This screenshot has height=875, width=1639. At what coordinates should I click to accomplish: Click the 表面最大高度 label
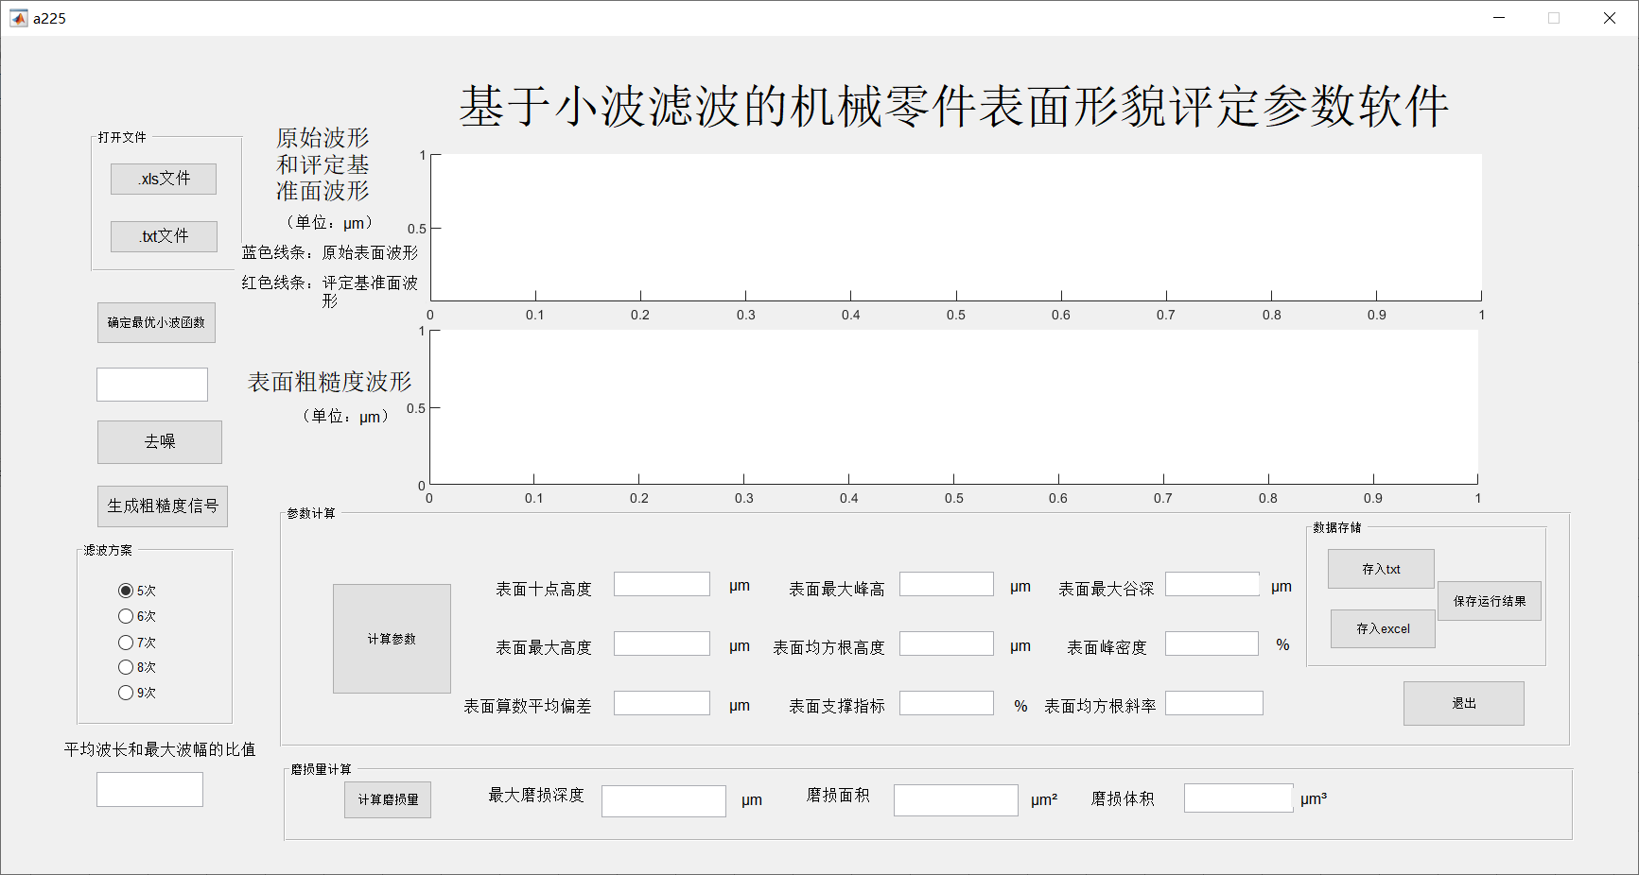544,648
